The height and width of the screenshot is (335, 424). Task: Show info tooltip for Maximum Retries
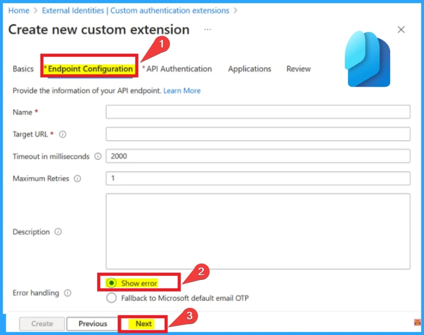(x=77, y=178)
